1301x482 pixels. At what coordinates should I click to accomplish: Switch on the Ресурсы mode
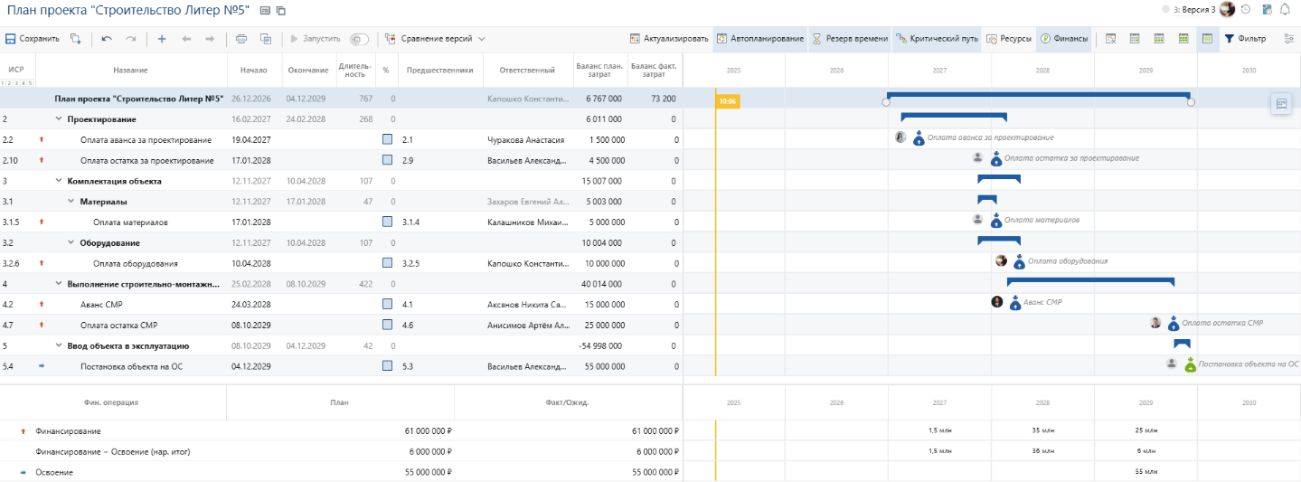click(1009, 39)
